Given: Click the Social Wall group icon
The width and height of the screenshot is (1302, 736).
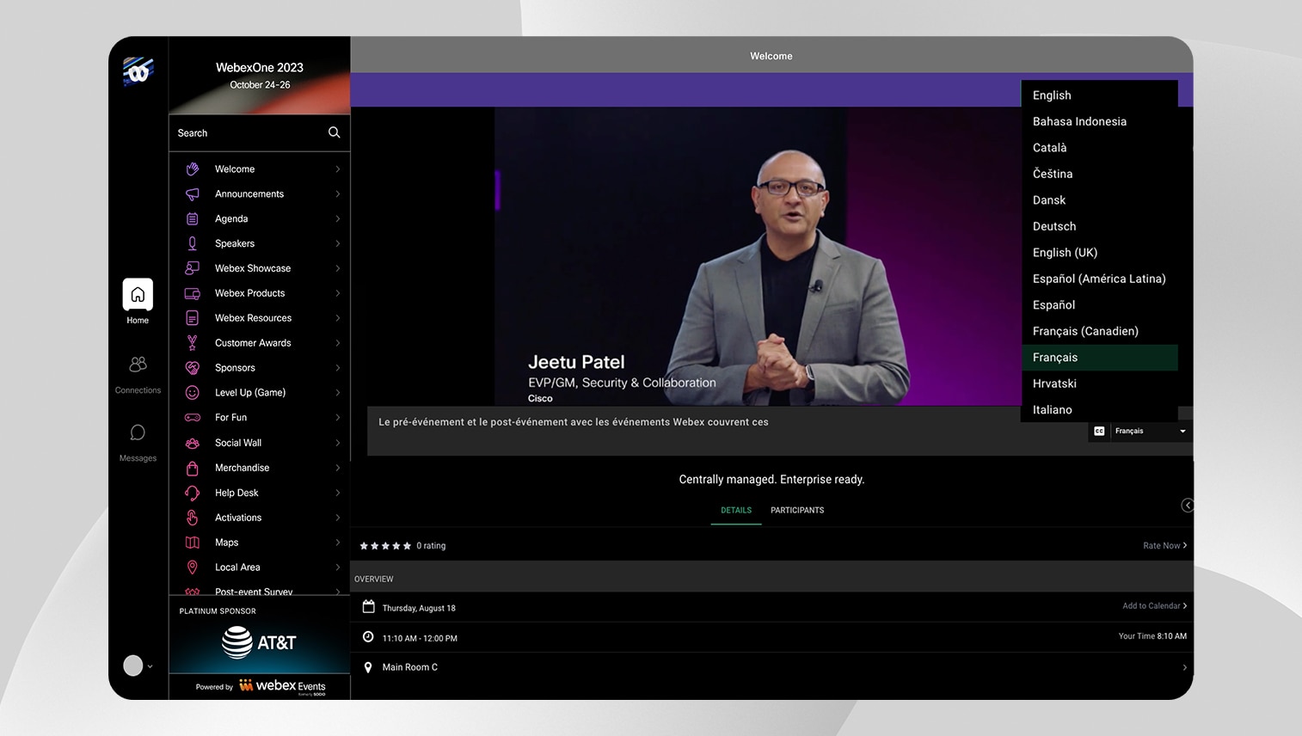Looking at the screenshot, I should (x=193, y=443).
